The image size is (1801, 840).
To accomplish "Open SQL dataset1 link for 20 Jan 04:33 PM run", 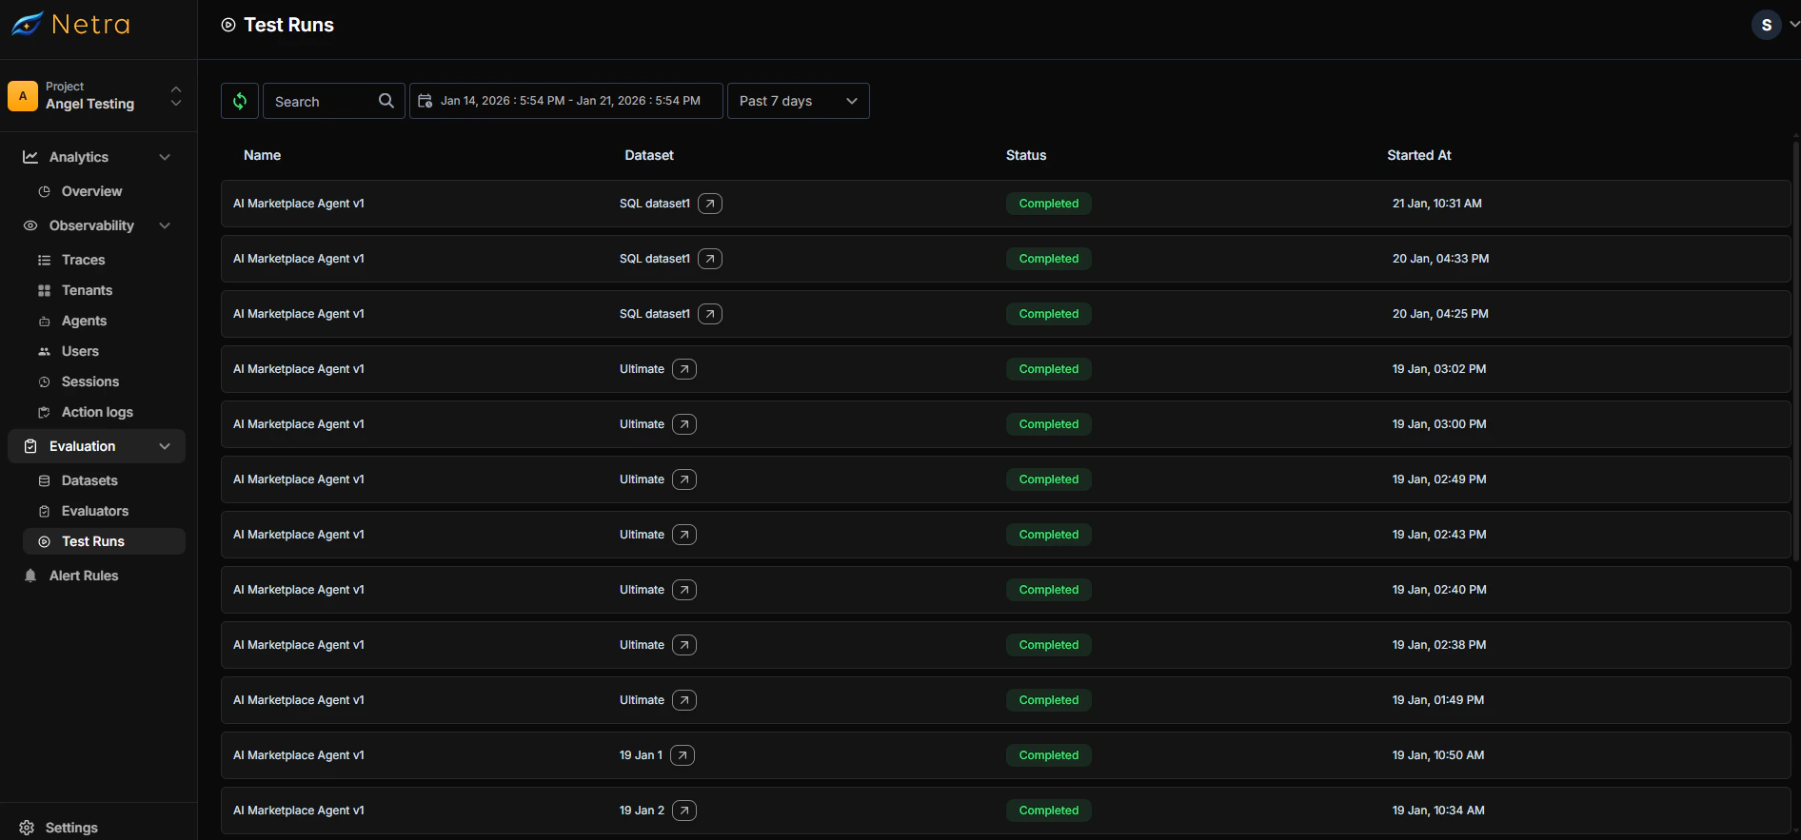I will (x=710, y=259).
